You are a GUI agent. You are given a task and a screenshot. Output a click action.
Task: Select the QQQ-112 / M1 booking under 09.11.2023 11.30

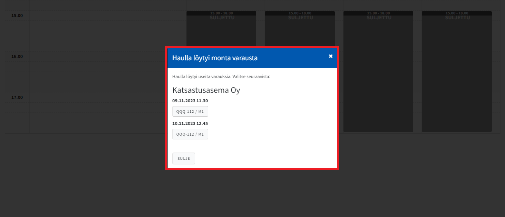click(x=190, y=112)
